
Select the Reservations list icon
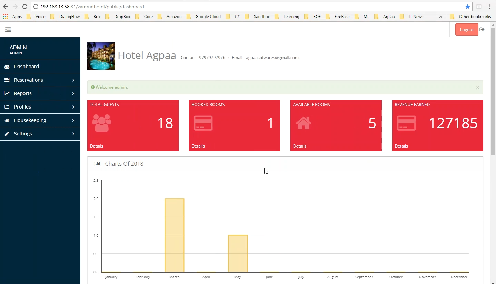[7, 80]
